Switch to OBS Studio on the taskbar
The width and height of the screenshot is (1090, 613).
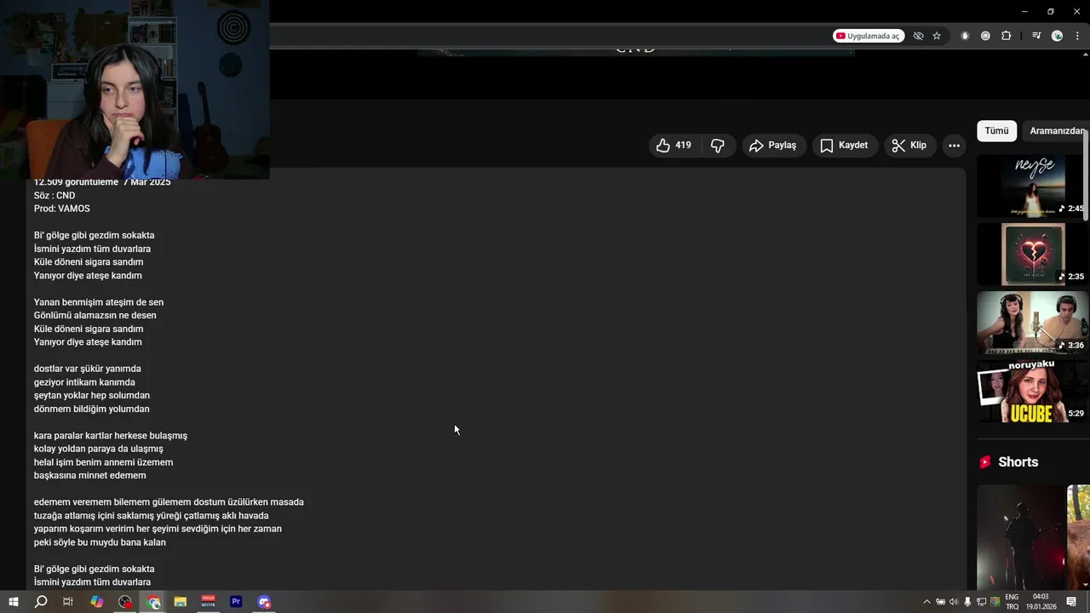(125, 602)
